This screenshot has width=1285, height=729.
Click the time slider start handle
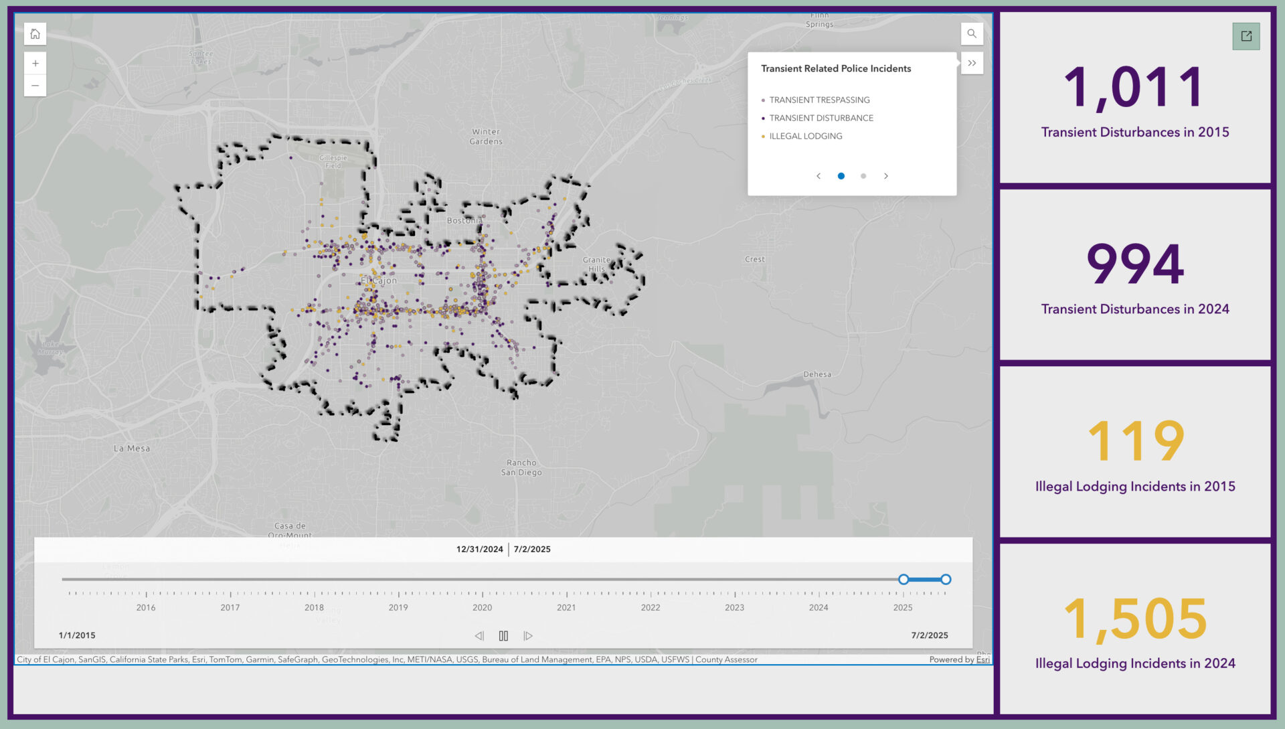pos(904,580)
